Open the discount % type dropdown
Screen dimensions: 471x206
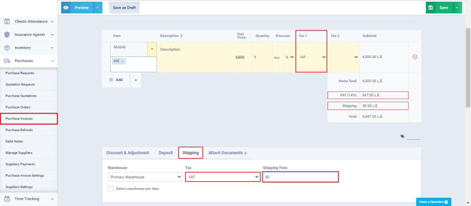(x=290, y=57)
